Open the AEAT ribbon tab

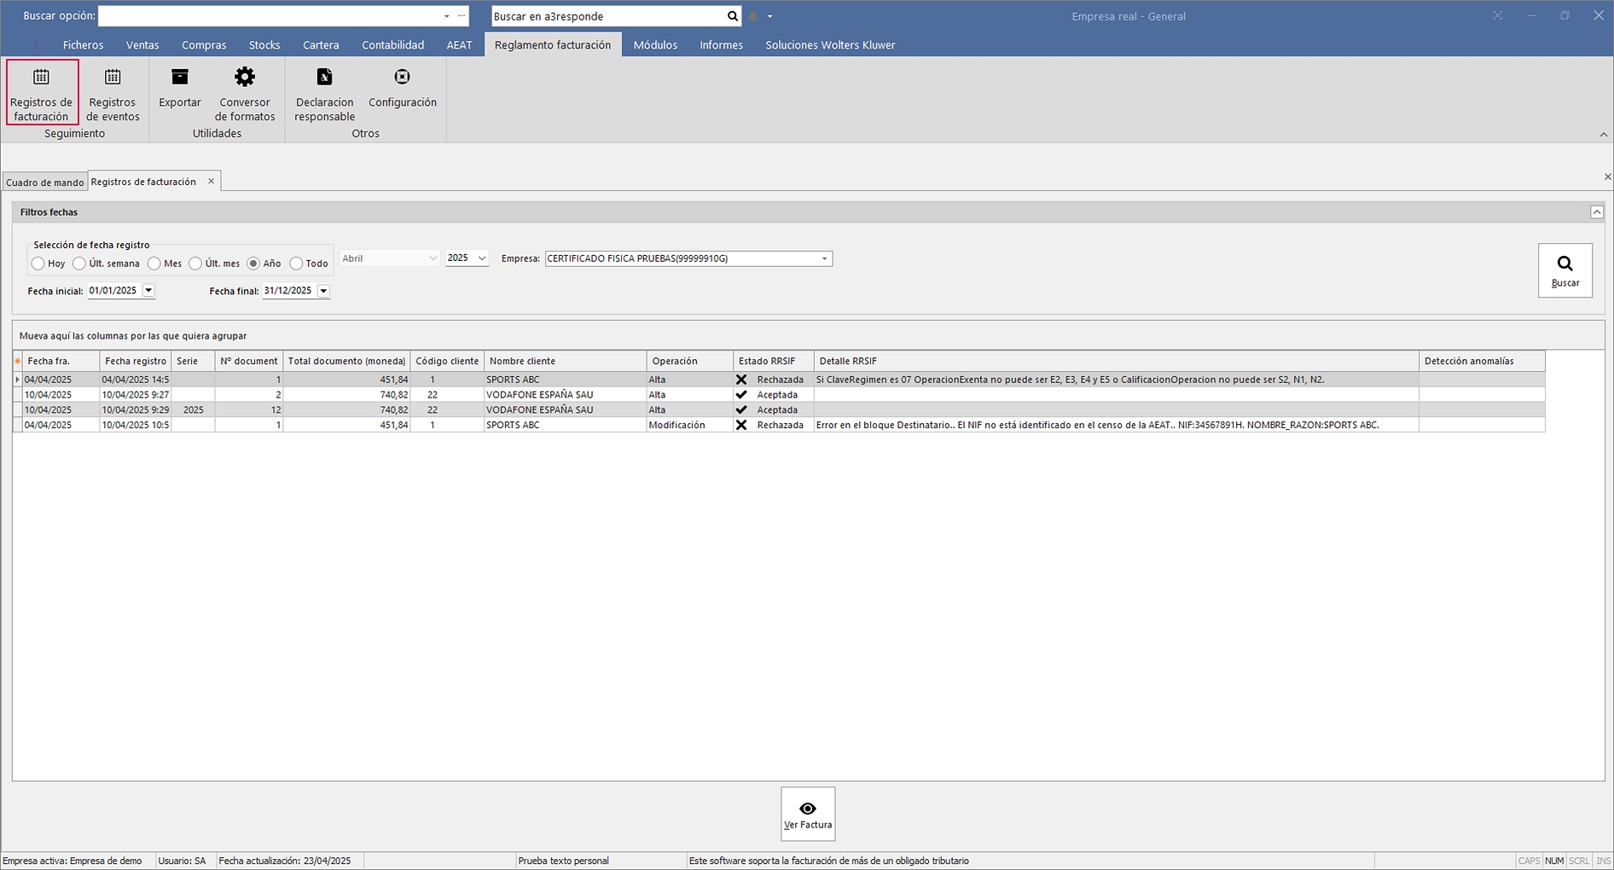[x=459, y=45]
